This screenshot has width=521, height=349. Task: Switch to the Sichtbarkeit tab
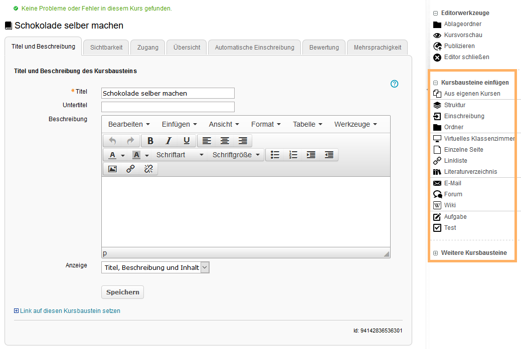tap(106, 47)
